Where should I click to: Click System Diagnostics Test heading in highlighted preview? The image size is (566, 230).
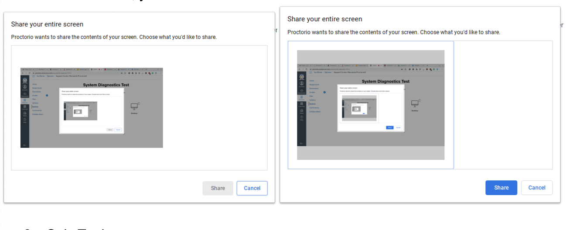click(385, 81)
